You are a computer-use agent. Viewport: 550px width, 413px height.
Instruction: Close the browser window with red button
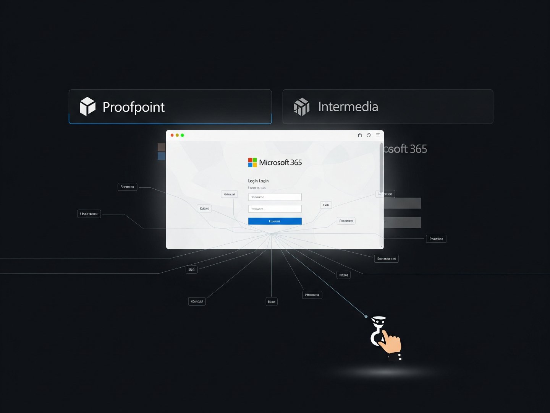[x=172, y=135]
